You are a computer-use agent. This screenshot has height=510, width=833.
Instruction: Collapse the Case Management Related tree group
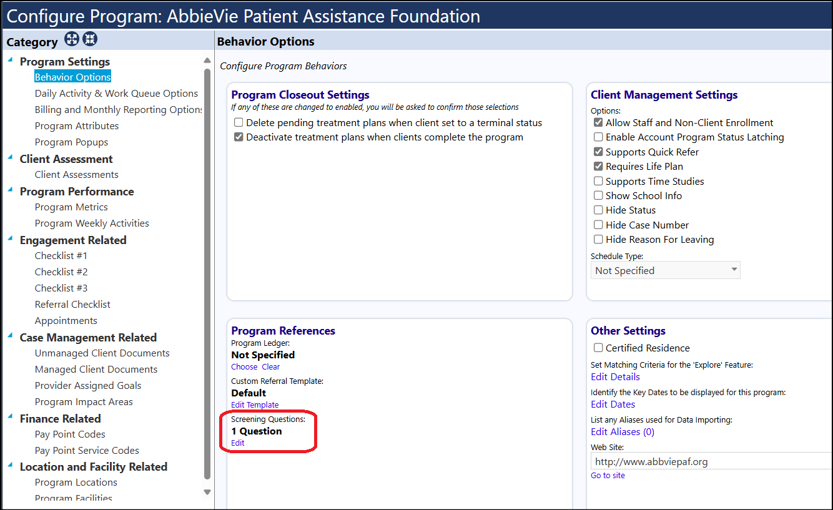pos(11,335)
